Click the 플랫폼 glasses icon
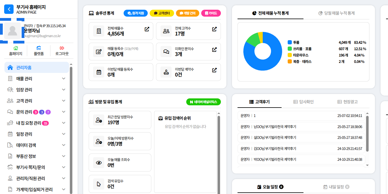This screenshot has height=194, width=388. point(39,48)
